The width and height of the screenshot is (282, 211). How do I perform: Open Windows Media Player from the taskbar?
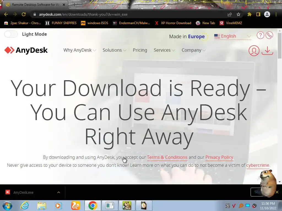pos(58,206)
